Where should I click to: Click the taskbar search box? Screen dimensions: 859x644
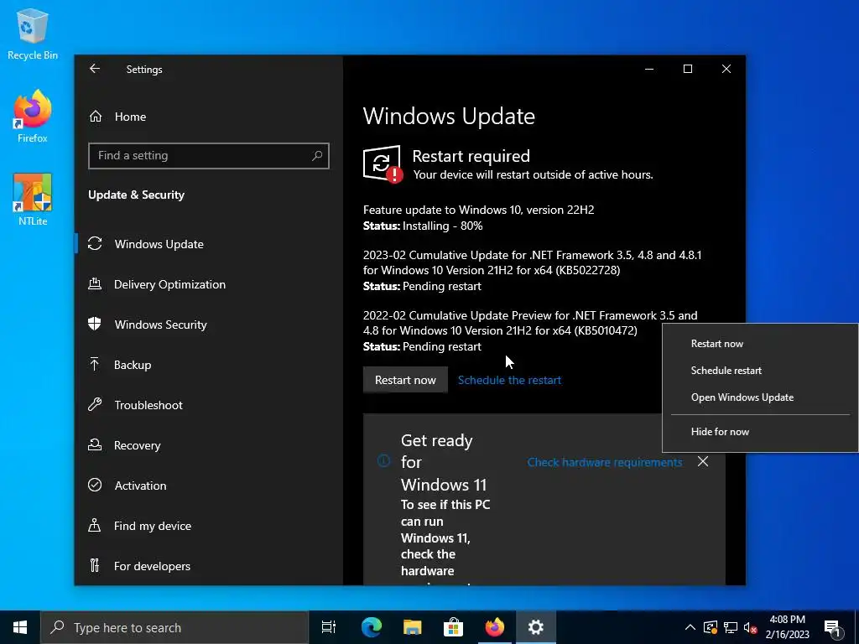[x=174, y=627]
